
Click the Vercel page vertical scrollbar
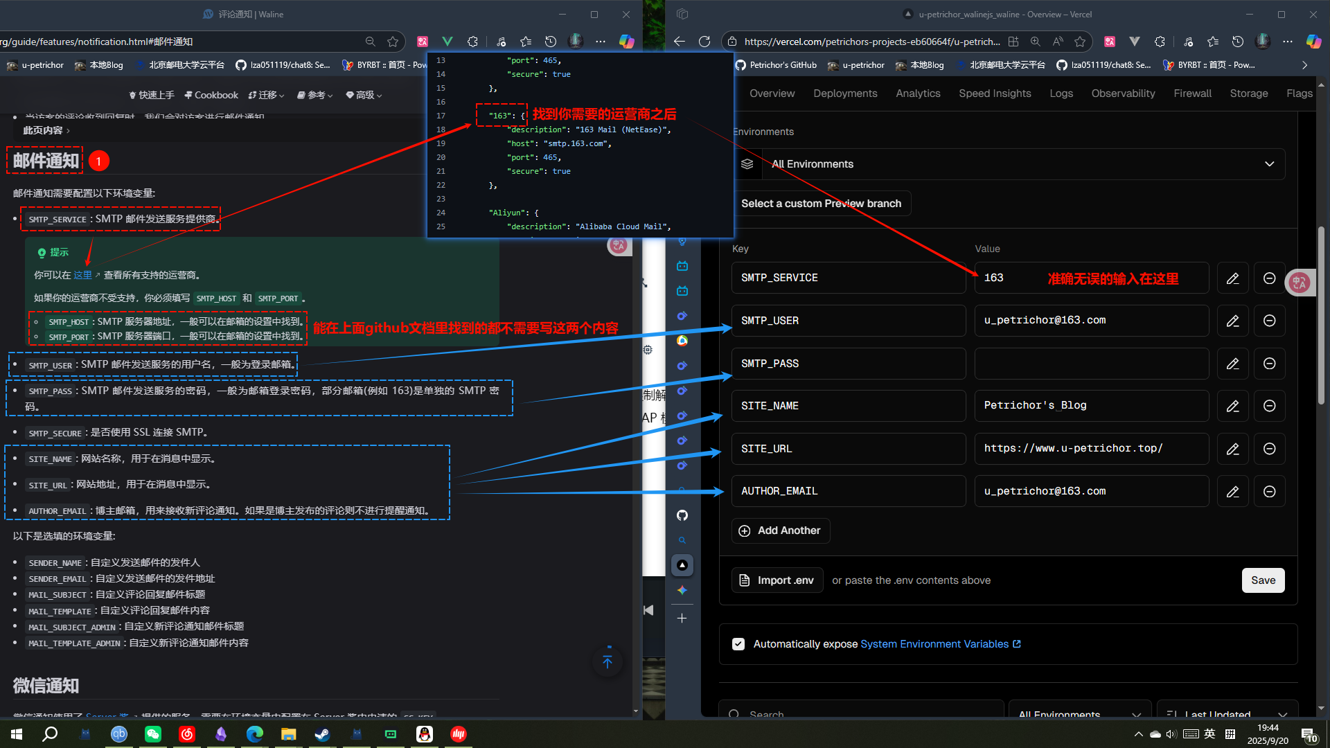point(1321,316)
